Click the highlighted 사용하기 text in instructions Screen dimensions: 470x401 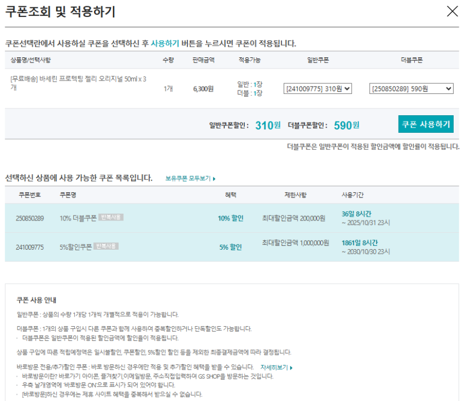pos(164,43)
